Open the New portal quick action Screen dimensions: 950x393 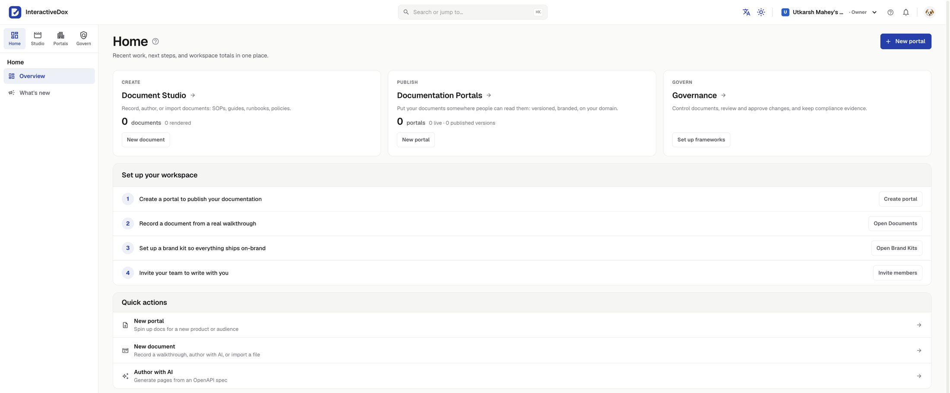[x=522, y=325]
